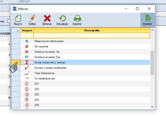
Task: Click the Nuevo toolbar icon
Action: [18, 18]
